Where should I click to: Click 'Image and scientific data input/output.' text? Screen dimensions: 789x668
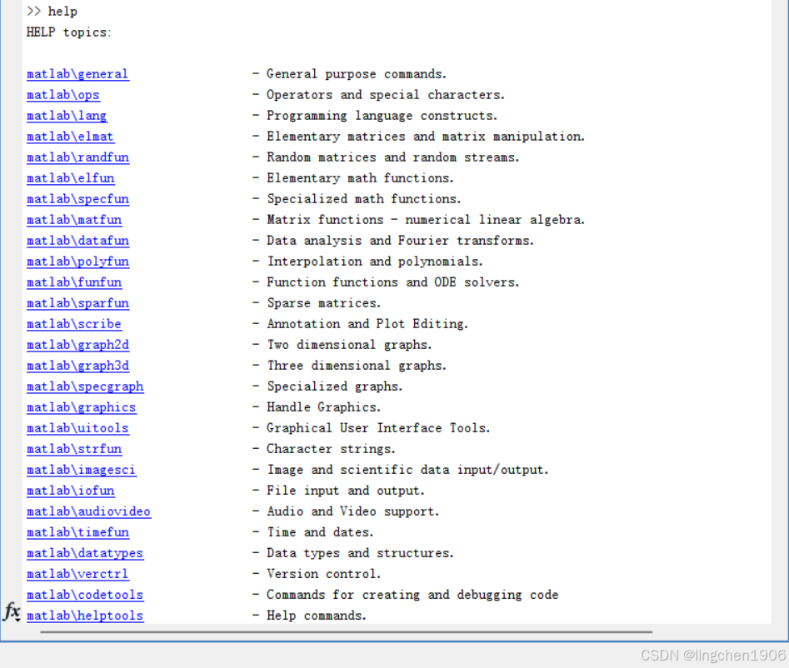coord(407,470)
